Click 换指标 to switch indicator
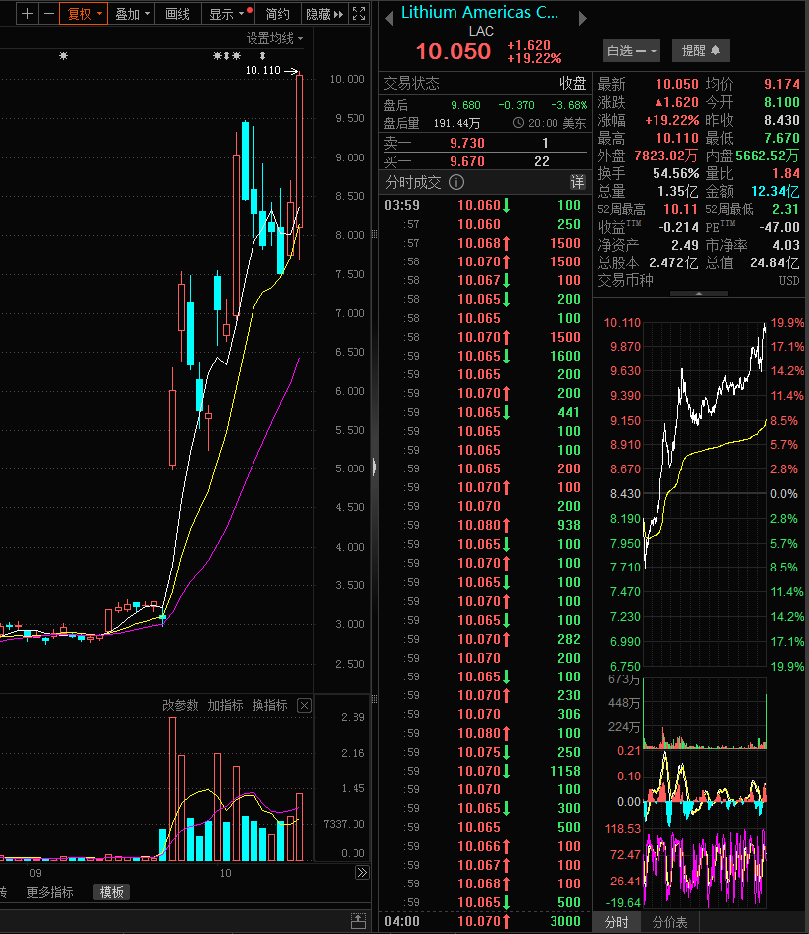 pos(270,706)
